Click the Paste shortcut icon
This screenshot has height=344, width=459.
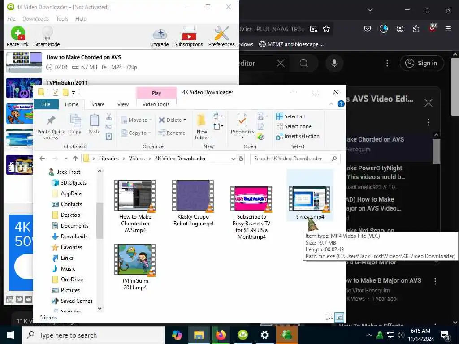[x=109, y=136]
